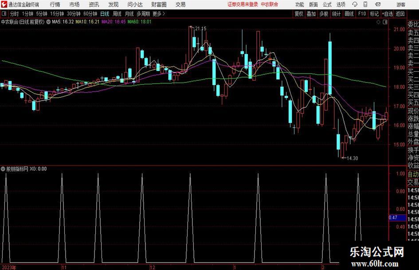Switch to 30分钟 period
419x270 pixels.
pyautogui.click(x=74, y=14)
